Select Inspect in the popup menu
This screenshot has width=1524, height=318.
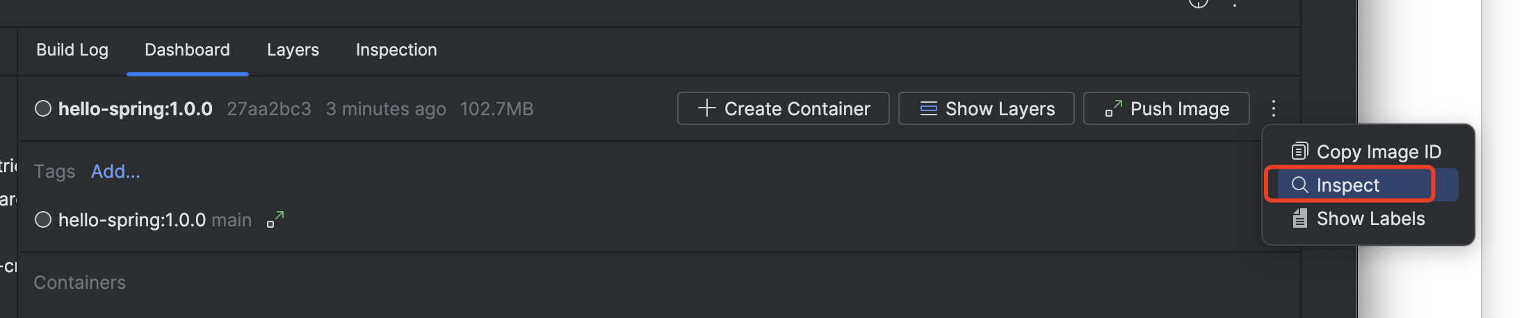click(1348, 185)
